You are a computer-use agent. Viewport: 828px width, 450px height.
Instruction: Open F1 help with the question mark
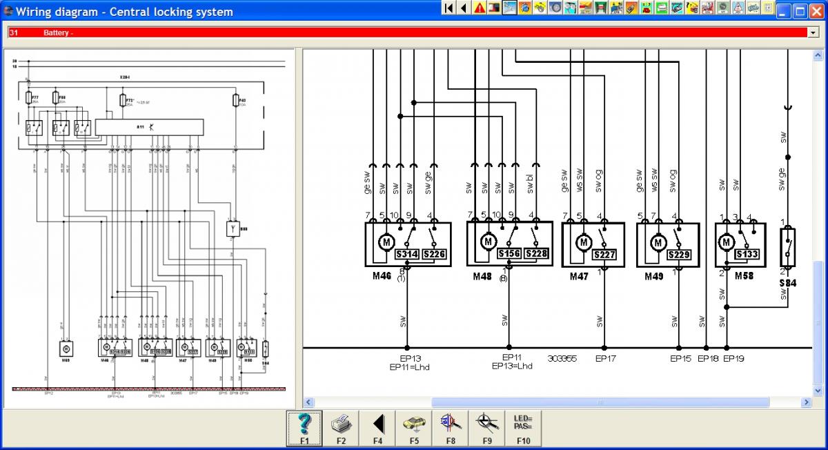pyautogui.click(x=304, y=428)
